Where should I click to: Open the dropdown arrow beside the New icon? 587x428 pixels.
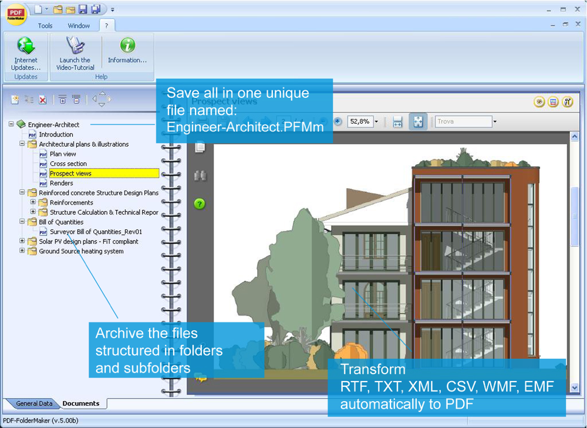pyautogui.click(x=46, y=9)
